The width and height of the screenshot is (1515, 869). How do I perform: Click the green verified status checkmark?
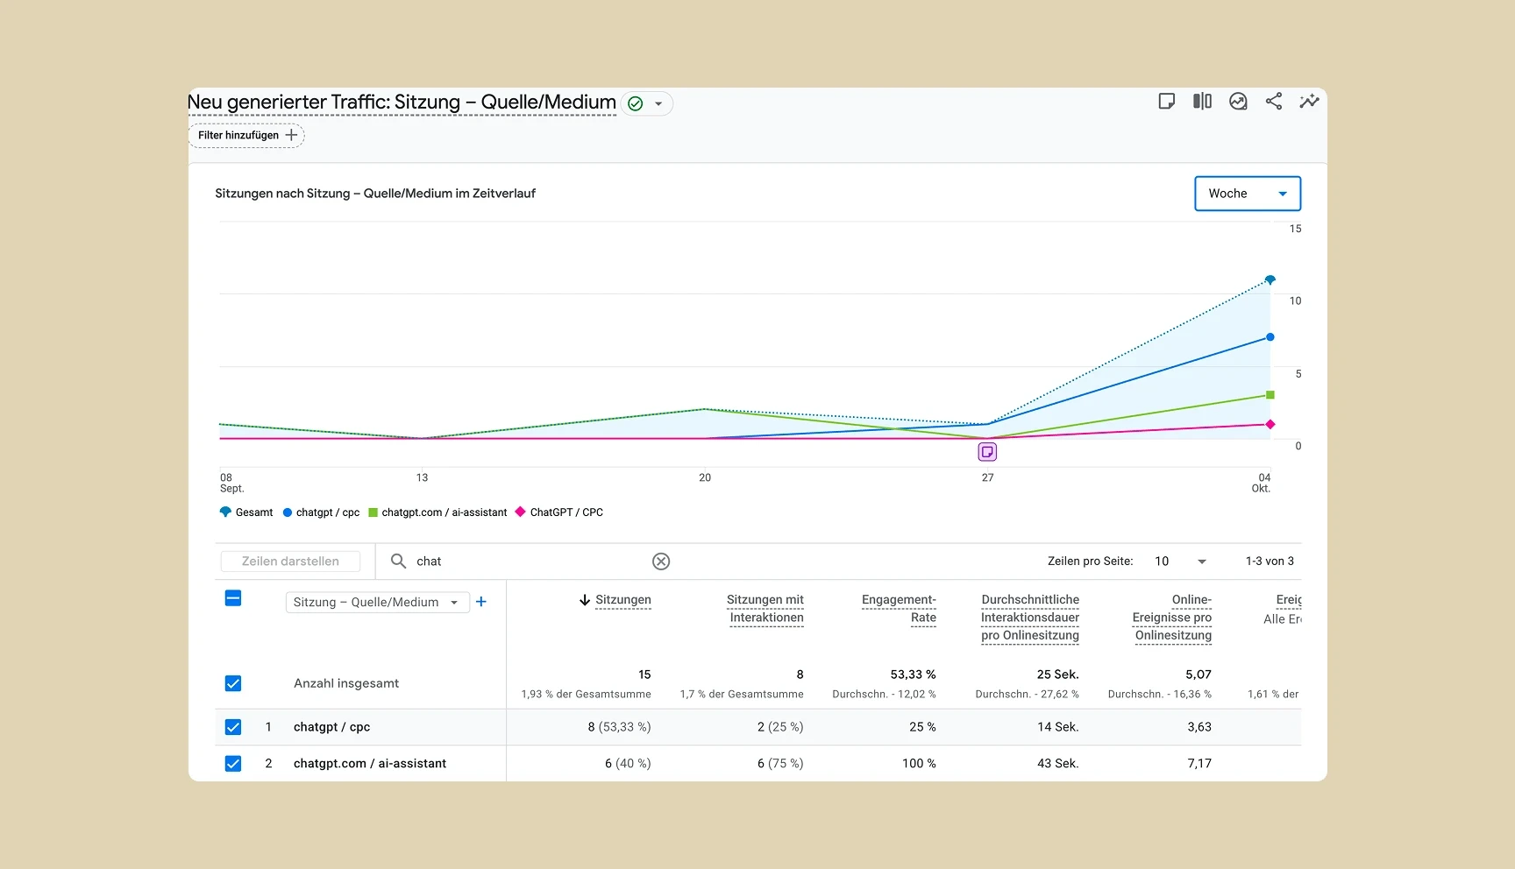pyautogui.click(x=636, y=103)
